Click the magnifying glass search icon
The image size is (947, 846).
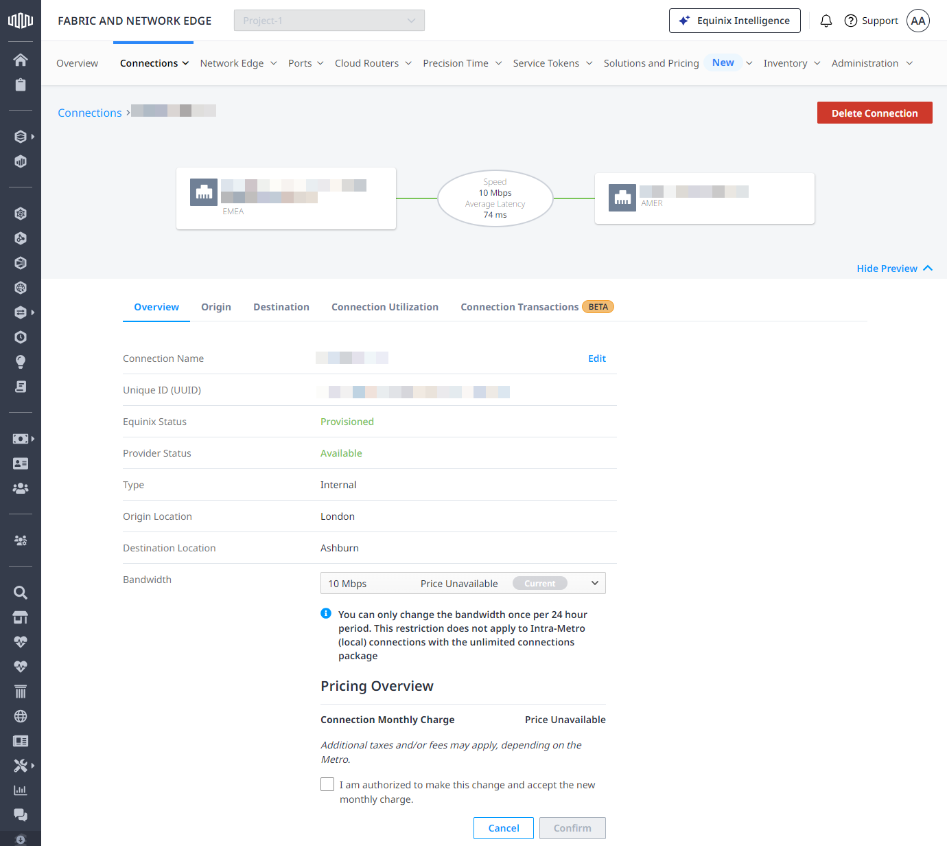click(x=21, y=593)
